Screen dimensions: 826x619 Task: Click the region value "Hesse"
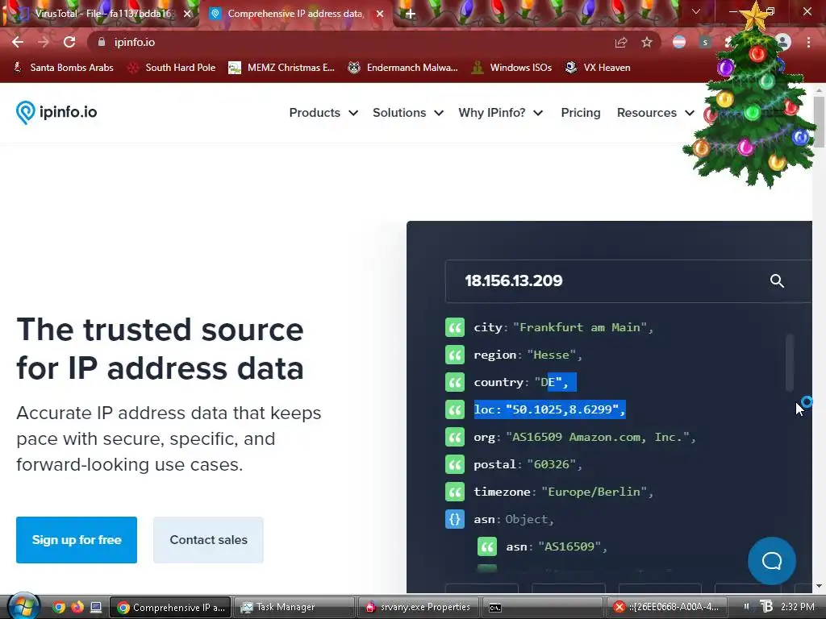(551, 355)
